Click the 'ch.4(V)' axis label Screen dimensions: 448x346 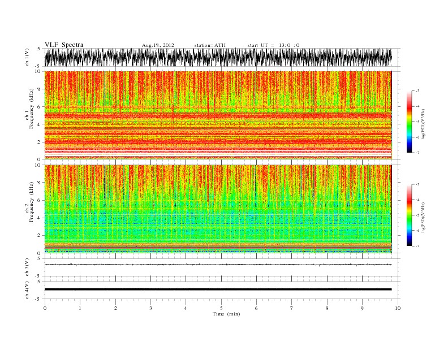[27, 291]
